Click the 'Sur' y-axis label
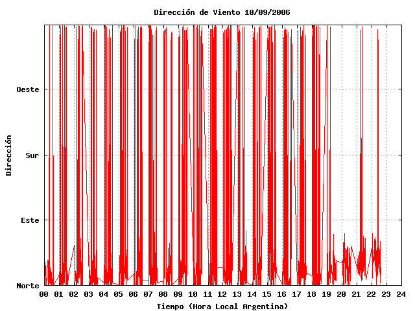The height and width of the screenshot is (311, 415). pyautogui.click(x=32, y=155)
